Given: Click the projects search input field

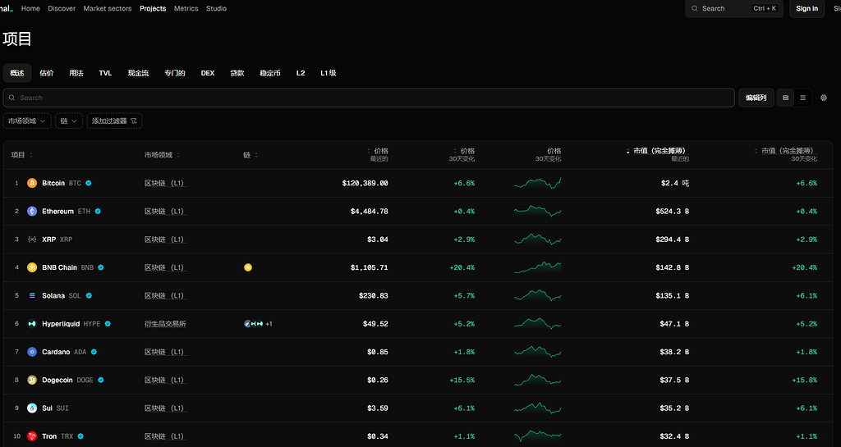Looking at the screenshot, I should point(368,98).
